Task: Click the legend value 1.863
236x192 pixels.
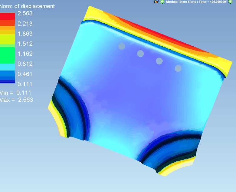Action: tap(25, 34)
